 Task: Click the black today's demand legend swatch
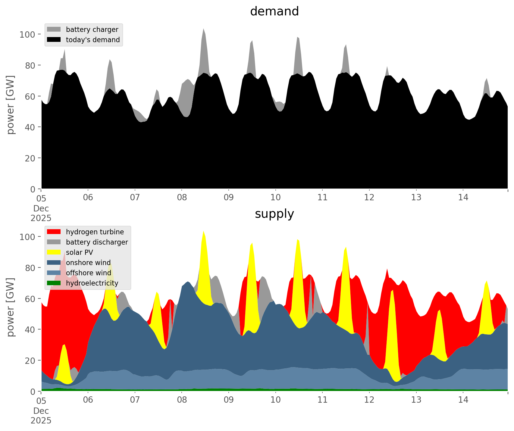[54, 40]
